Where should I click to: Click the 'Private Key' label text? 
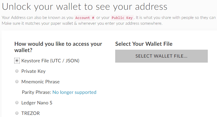pos(33,71)
